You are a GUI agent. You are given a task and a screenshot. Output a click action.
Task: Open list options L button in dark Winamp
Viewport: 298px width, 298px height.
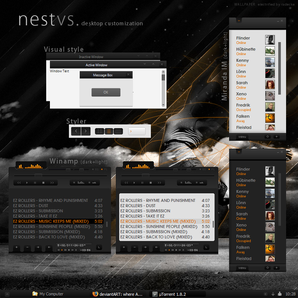(x=99, y=247)
